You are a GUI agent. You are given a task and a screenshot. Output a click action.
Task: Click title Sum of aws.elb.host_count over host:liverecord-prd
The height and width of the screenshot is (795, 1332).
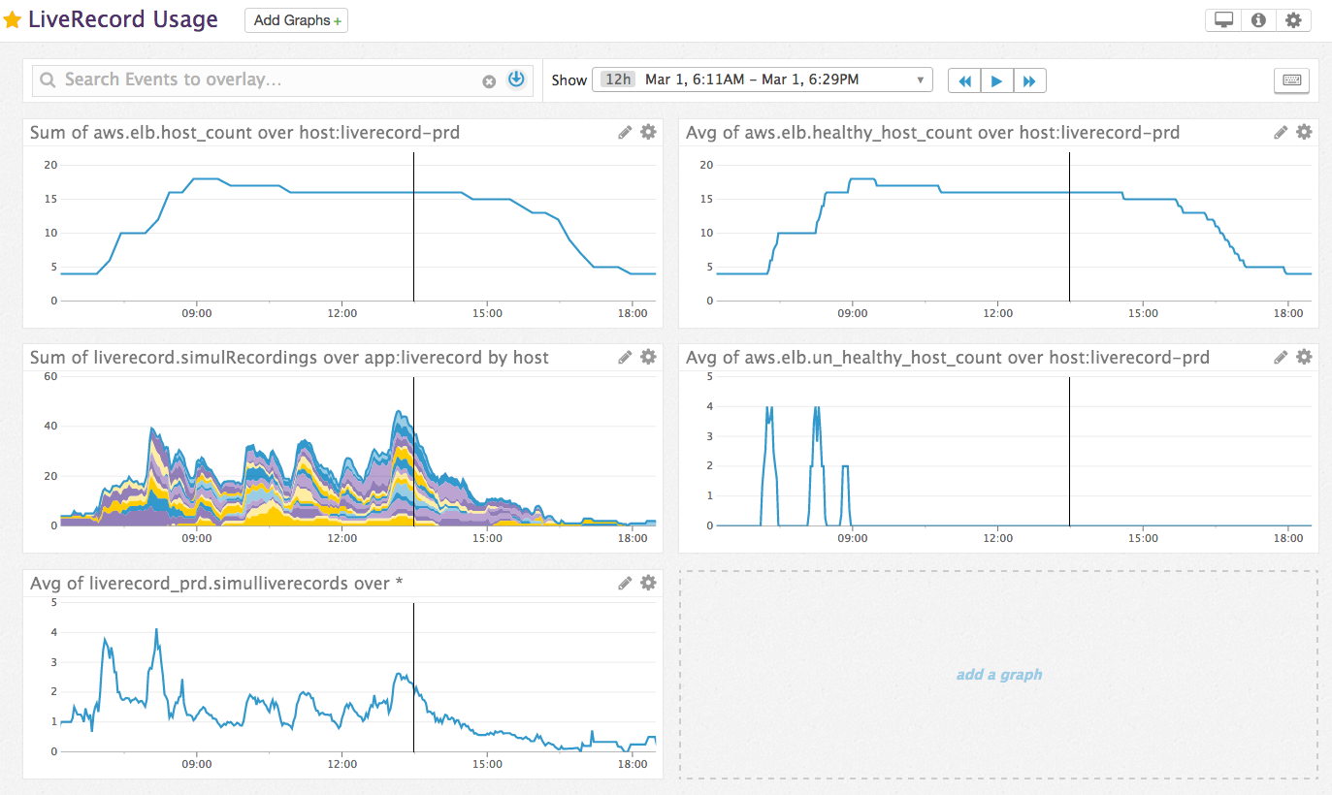[x=244, y=133]
